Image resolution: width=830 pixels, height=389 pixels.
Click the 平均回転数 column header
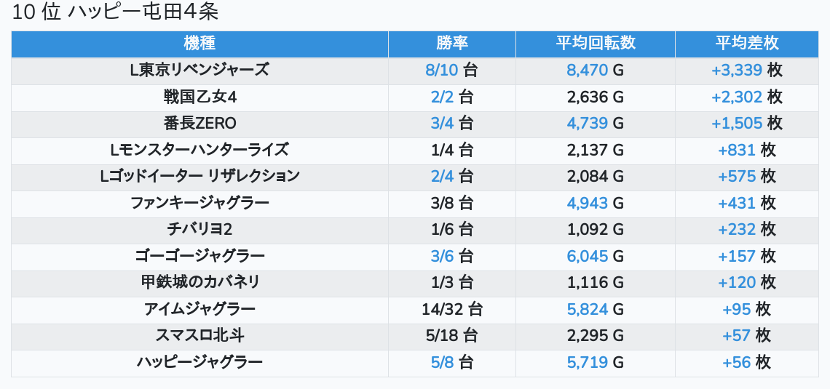596,44
